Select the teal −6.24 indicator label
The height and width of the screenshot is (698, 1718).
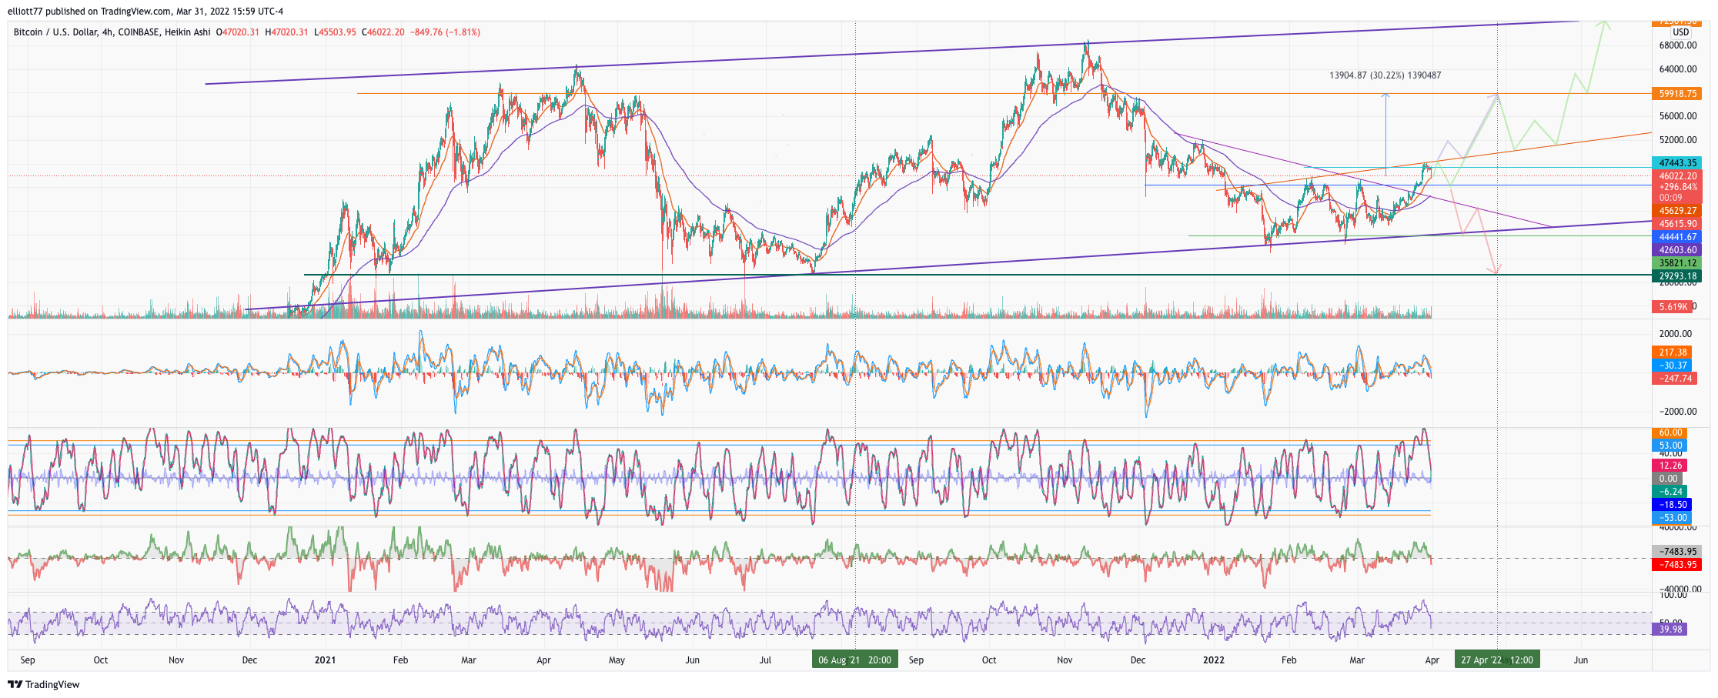(x=1670, y=492)
